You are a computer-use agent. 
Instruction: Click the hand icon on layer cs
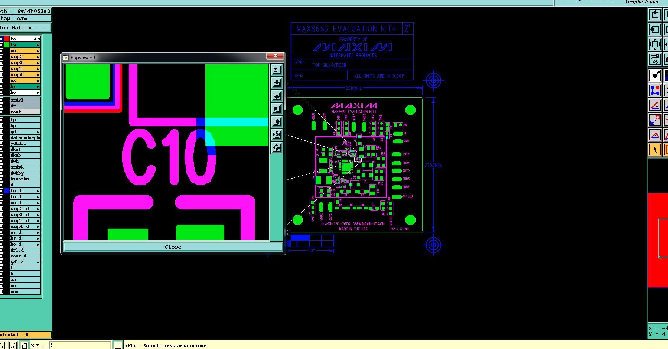point(38,51)
